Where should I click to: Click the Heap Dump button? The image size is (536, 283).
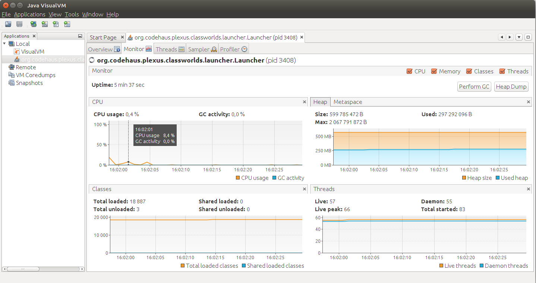(511, 87)
